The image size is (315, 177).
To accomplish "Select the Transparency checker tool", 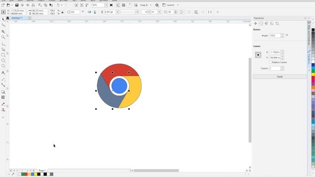I will point(3,97).
